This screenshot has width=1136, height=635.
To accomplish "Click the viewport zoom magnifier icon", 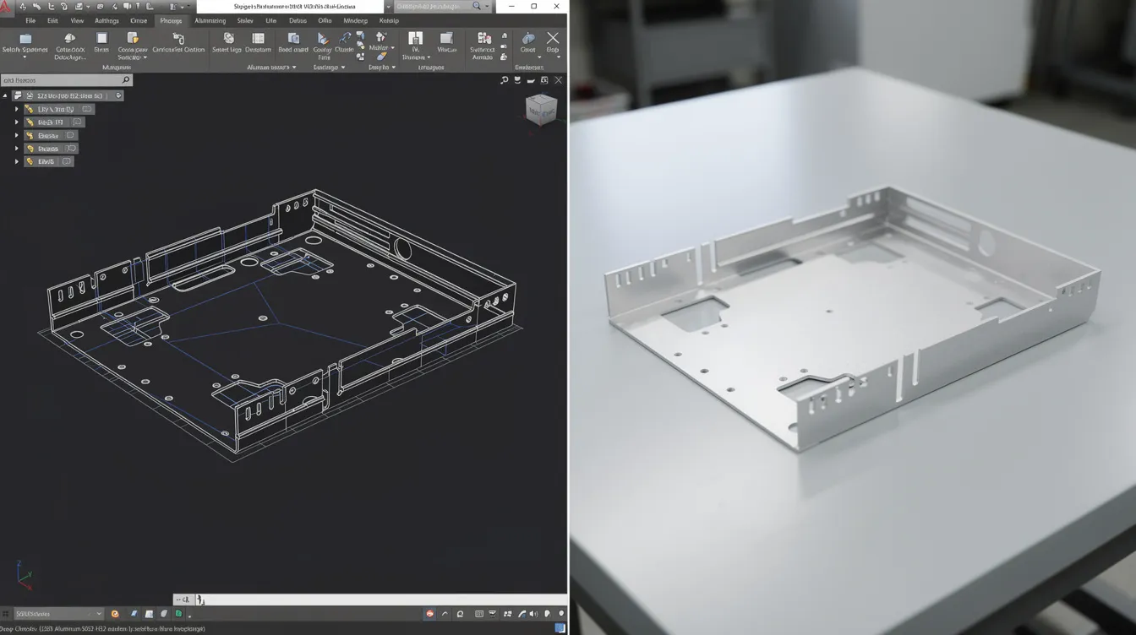I will [x=505, y=80].
